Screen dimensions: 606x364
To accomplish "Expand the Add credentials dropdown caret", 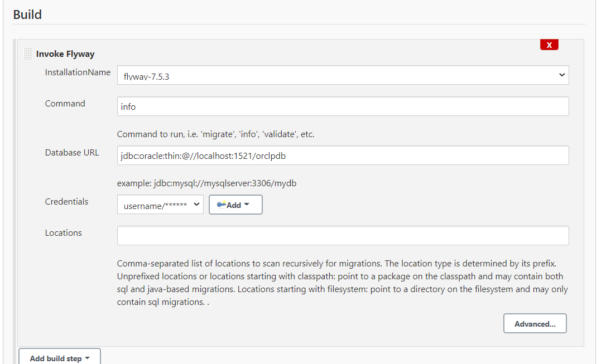I will tap(246, 204).
